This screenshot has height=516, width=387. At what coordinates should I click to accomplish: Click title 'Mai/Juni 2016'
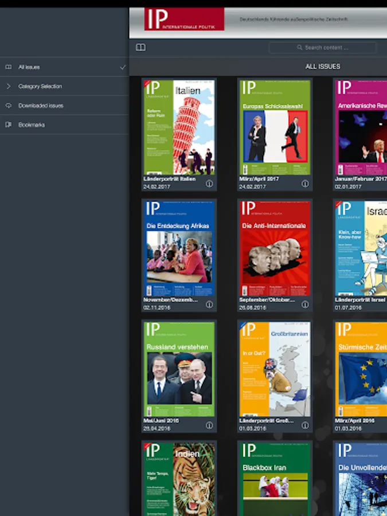161,421
